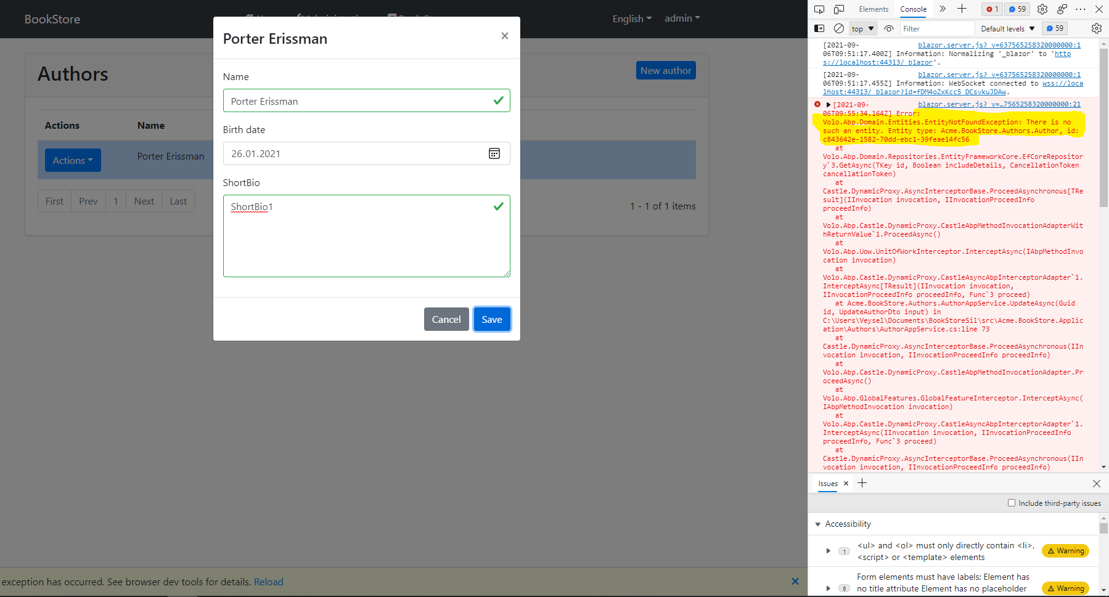Viewport: 1109px width, 597px height.
Task: Collapse the Accessibility section
Action: click(818, 524)
